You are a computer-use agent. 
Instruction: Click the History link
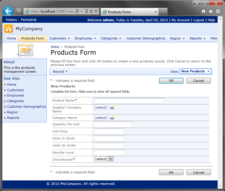pos(11,20)
